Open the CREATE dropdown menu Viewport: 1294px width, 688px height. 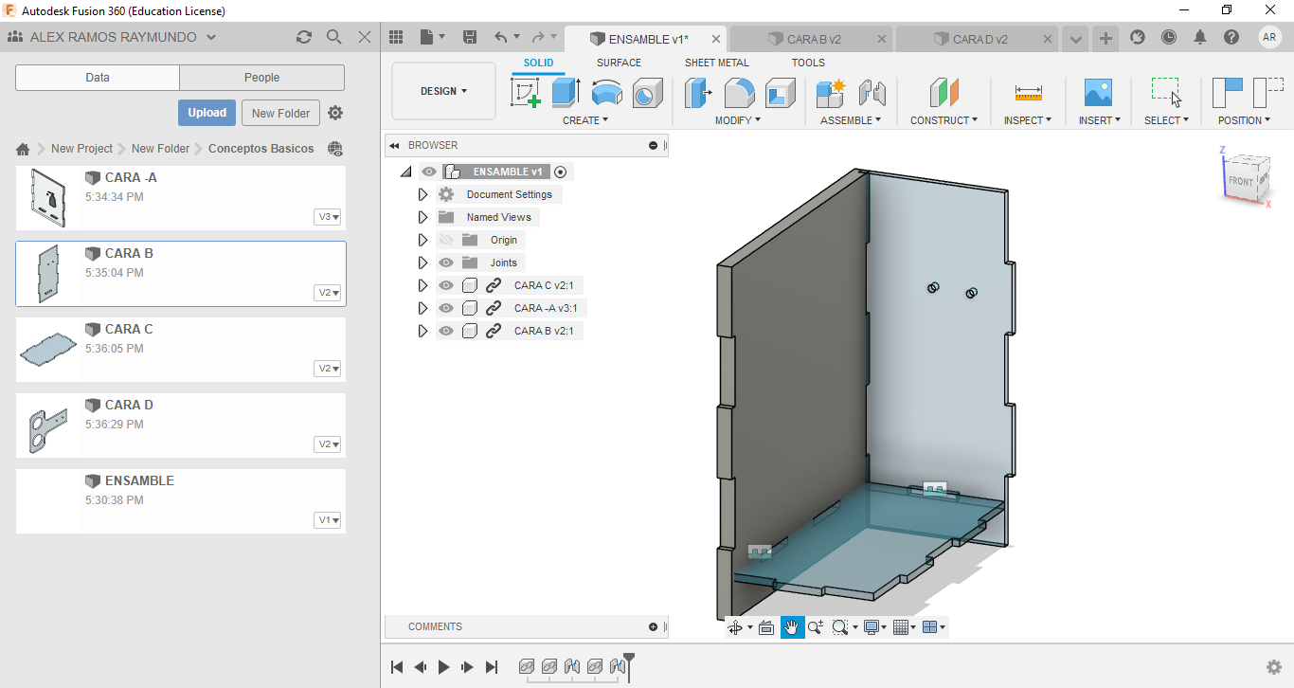point(585,120)
